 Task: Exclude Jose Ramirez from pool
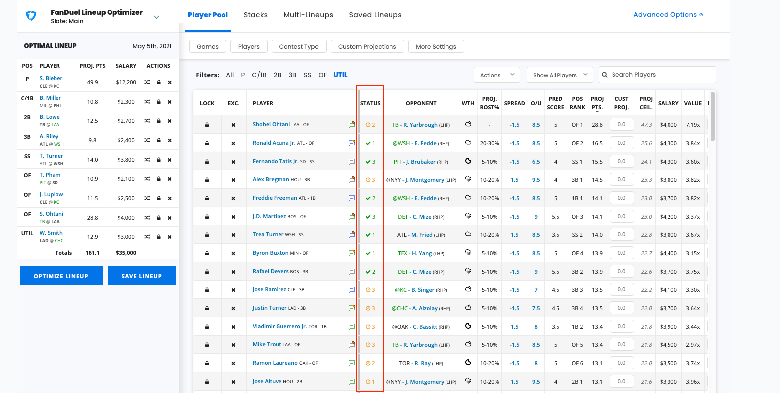click(233, 290)
